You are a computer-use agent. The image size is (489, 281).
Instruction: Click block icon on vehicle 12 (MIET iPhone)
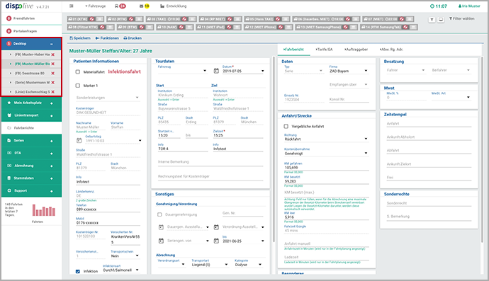[x=281, y=27]
